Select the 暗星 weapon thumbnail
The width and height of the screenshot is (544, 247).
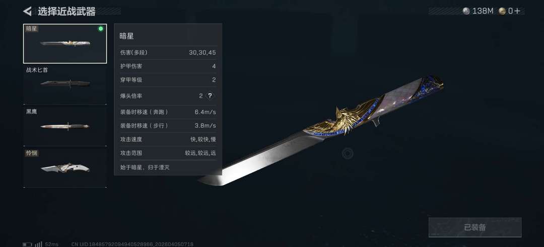click(x=65, y=44)
